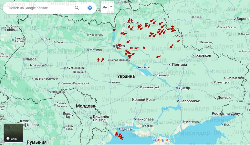Click the Кривой Рог city label
Viewport: 250px width, 145px height.
point(142,100)
